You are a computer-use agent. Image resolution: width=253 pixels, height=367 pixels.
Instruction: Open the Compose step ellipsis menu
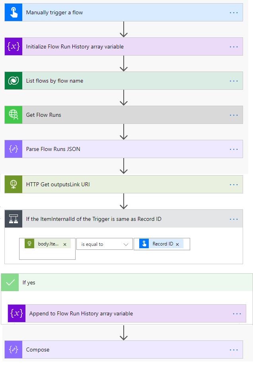(x=234, y=350)
